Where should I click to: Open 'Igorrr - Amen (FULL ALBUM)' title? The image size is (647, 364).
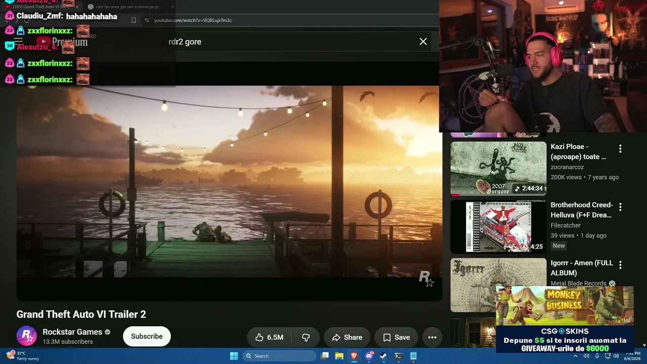(x=582, y=268)
